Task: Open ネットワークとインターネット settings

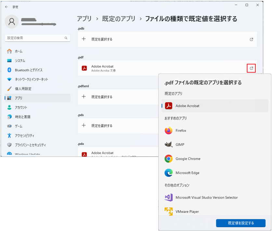Action: tap(37, 79)
